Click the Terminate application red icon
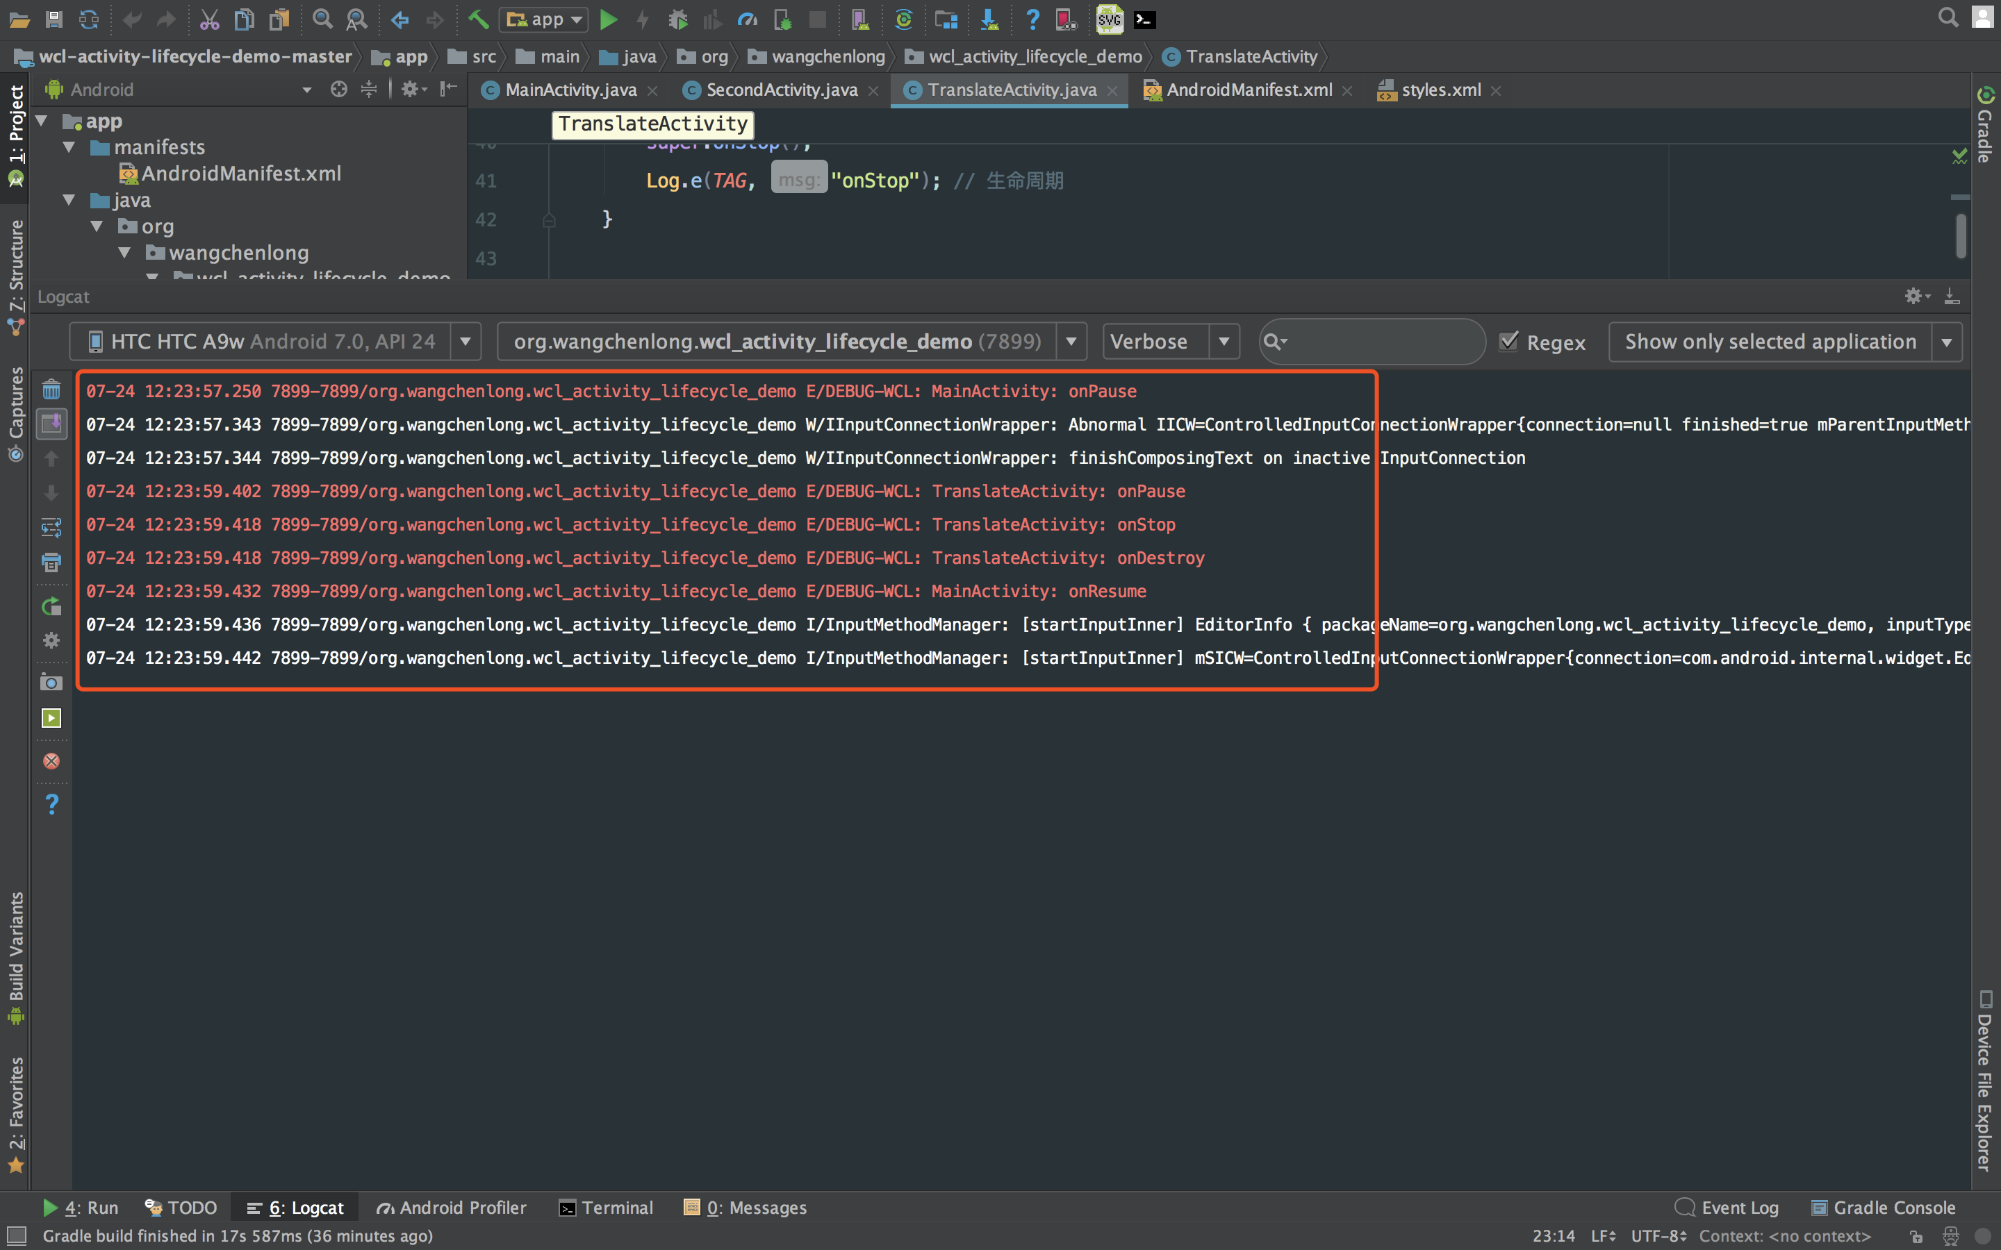The height and width of the screenshot is (1250, 2001). pyautogui.click(x=51, y=760)
